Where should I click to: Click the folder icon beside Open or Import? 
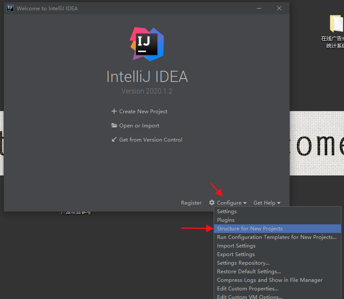click(114, 126)
